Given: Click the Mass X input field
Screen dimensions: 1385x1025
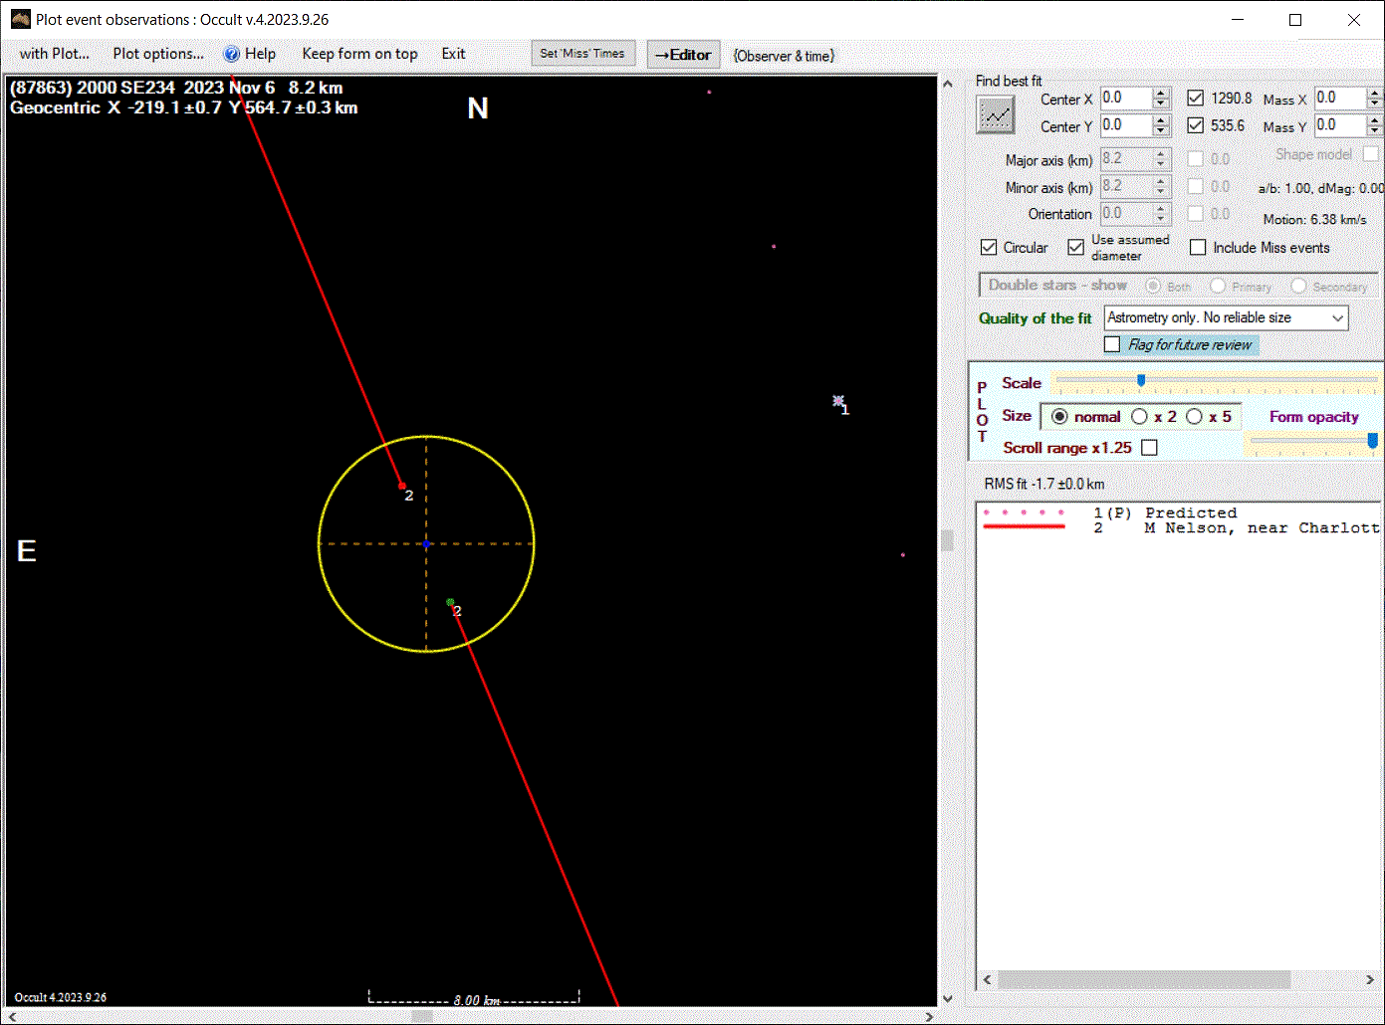Looking at the screenshot, I should point(1338,99).
